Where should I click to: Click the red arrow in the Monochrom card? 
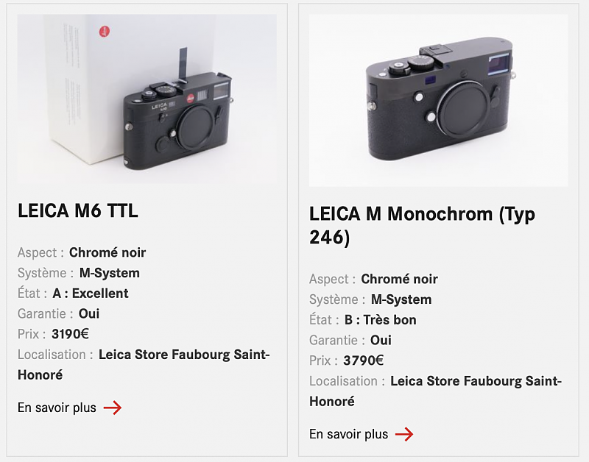coord(404,434)
